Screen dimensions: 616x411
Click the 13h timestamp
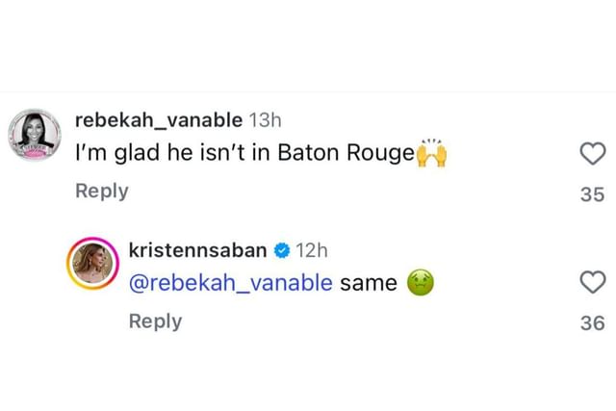(264, 119)
